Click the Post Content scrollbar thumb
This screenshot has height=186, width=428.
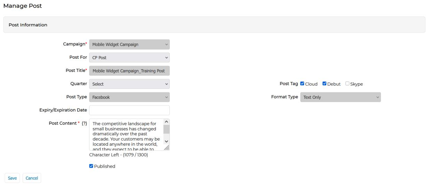(x=166, y=129)
